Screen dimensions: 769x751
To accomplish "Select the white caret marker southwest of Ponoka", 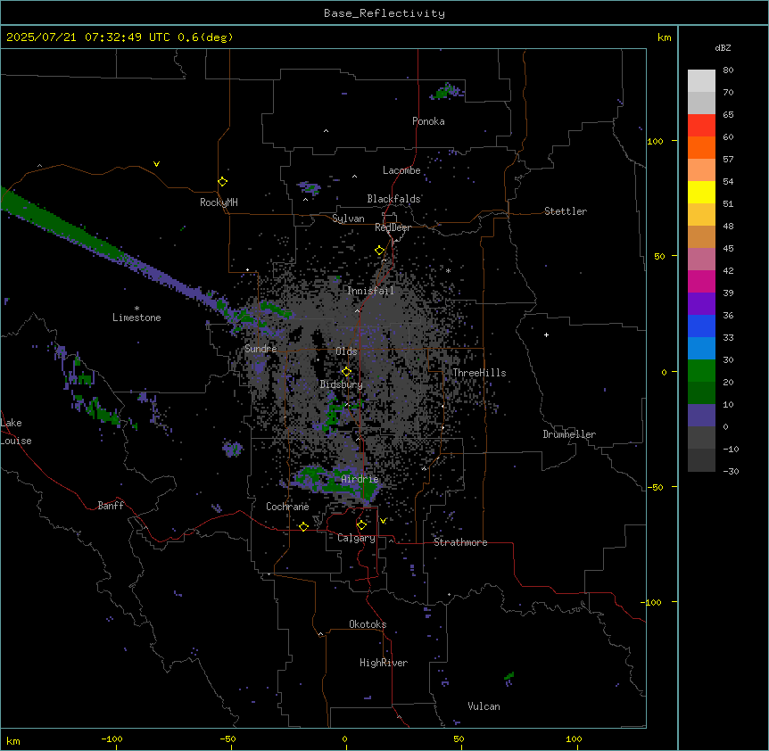I will (327, 131).
